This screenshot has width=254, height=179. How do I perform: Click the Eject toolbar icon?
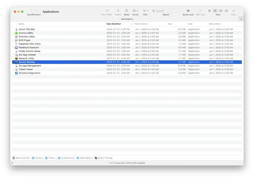pos(233,11)
